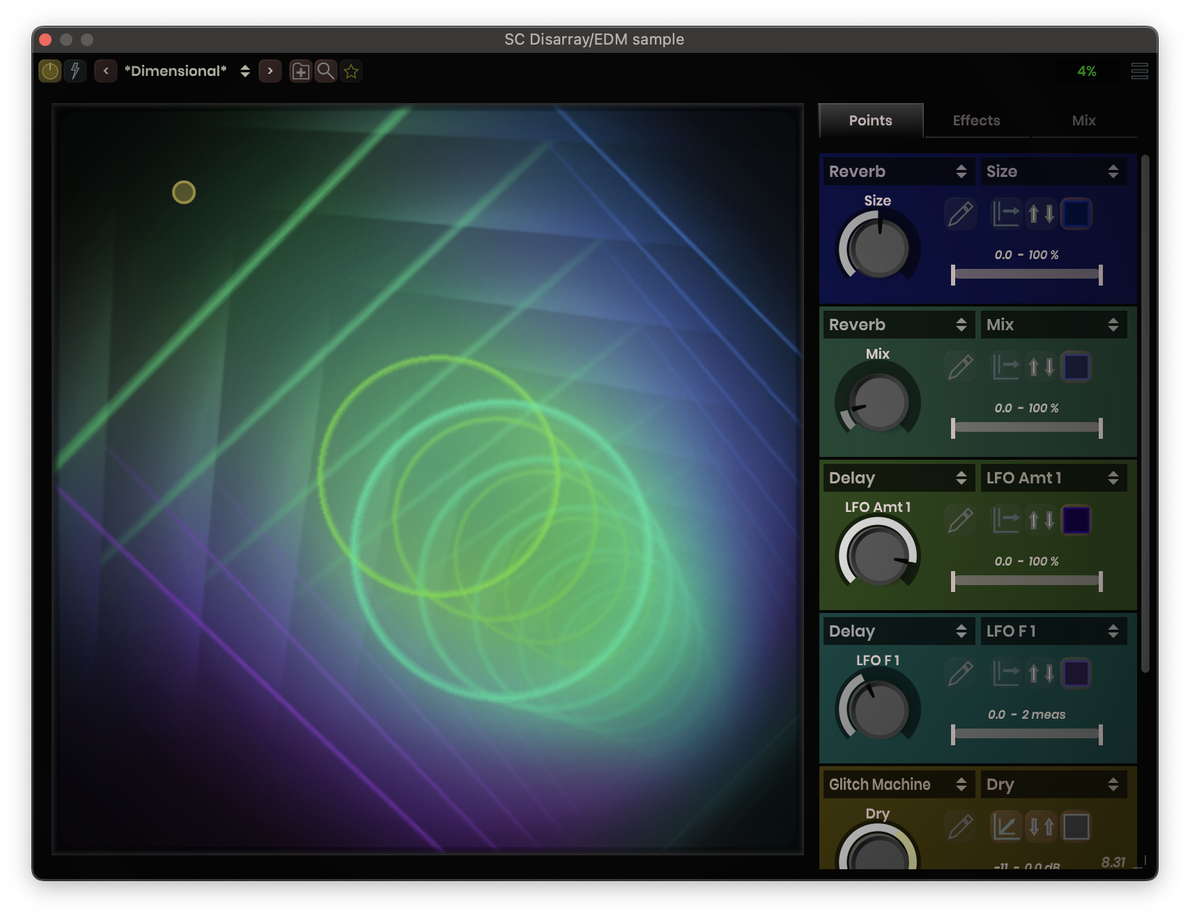Click pencil edit icon for LFO F 1
Image resolution: width=1190 pixels, height=918 pixels.
coord(960,674)
